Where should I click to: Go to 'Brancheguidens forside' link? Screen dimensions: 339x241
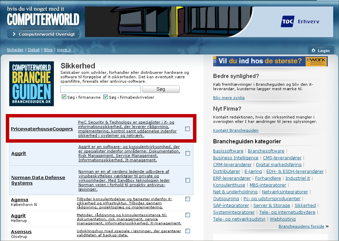click(301, 226)
